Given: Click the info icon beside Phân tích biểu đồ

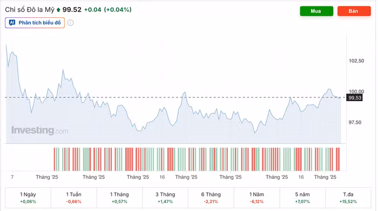Looking at the screenshot, I should pyautogui.click(x=70, y=23).
